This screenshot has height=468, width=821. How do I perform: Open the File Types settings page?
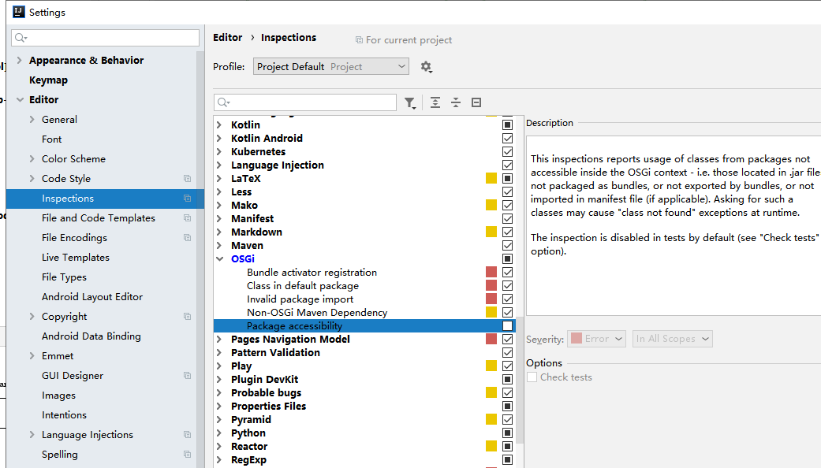click(x=64, y=277)
